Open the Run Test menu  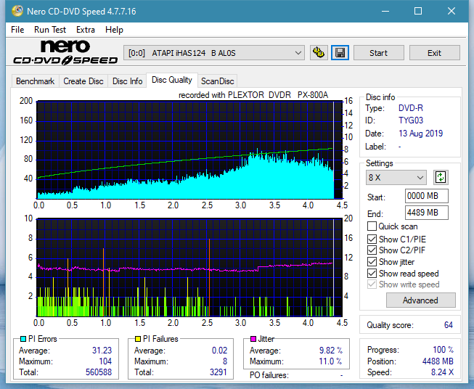pyautogui.click(x=50, y=30)
